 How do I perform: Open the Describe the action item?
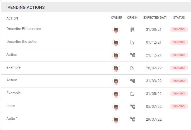(x=22, y=41)
